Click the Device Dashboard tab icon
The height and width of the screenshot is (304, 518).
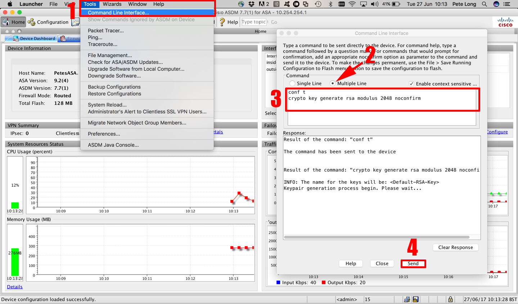coord(16,38)
